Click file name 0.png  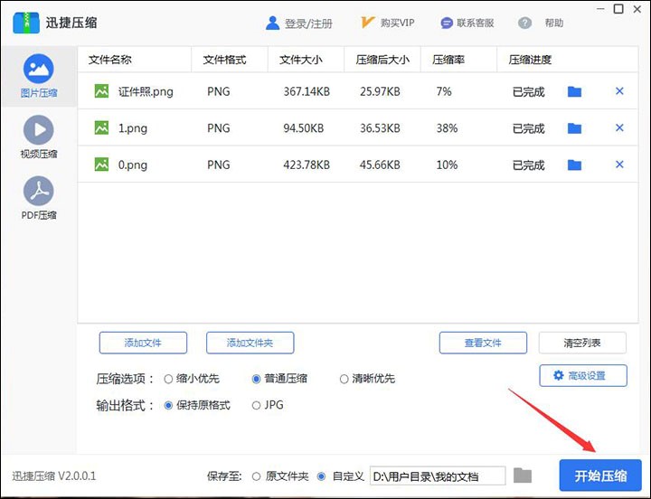coord(133,165)
